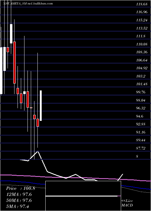151x211 pixels.
Task: Click the 110.08 price axis label
Action: tap(142, 44)
